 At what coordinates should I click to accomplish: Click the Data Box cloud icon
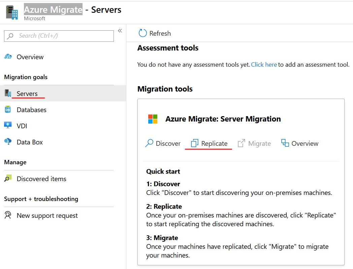(x=8, y=142)
